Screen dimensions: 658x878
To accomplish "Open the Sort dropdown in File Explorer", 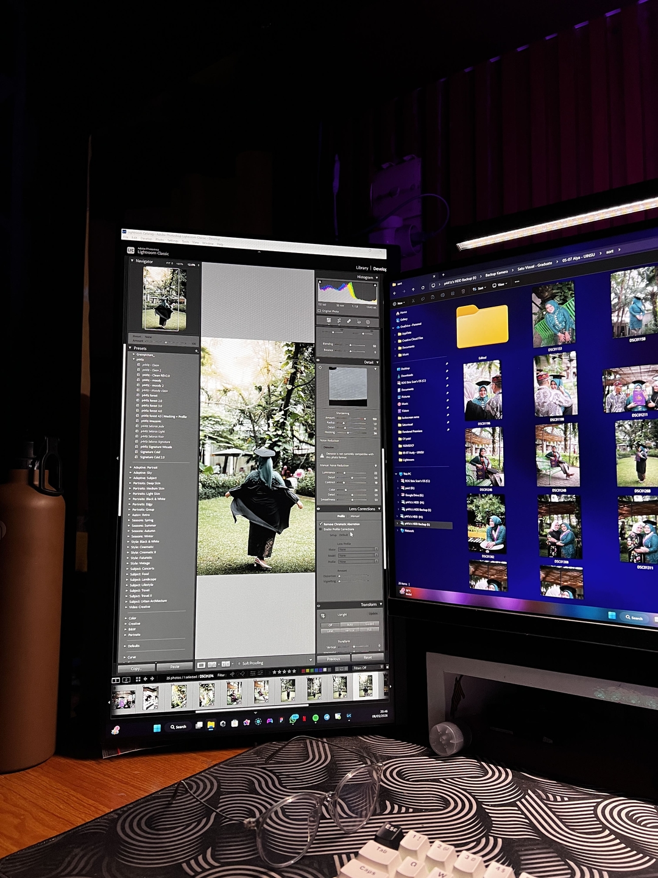I will pyautogui.click(x=479, y=288).
